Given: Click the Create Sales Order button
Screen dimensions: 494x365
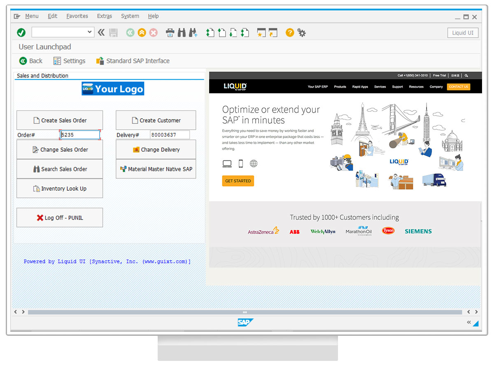Looking at the screenshot, I should point(60,120).
